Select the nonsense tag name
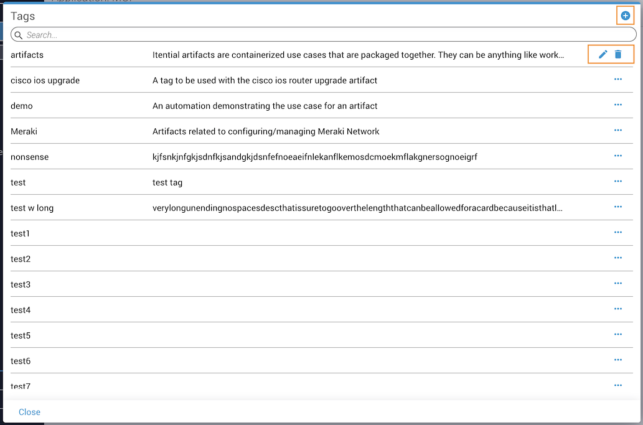This screenshot has width=643, height=425. 29,157
